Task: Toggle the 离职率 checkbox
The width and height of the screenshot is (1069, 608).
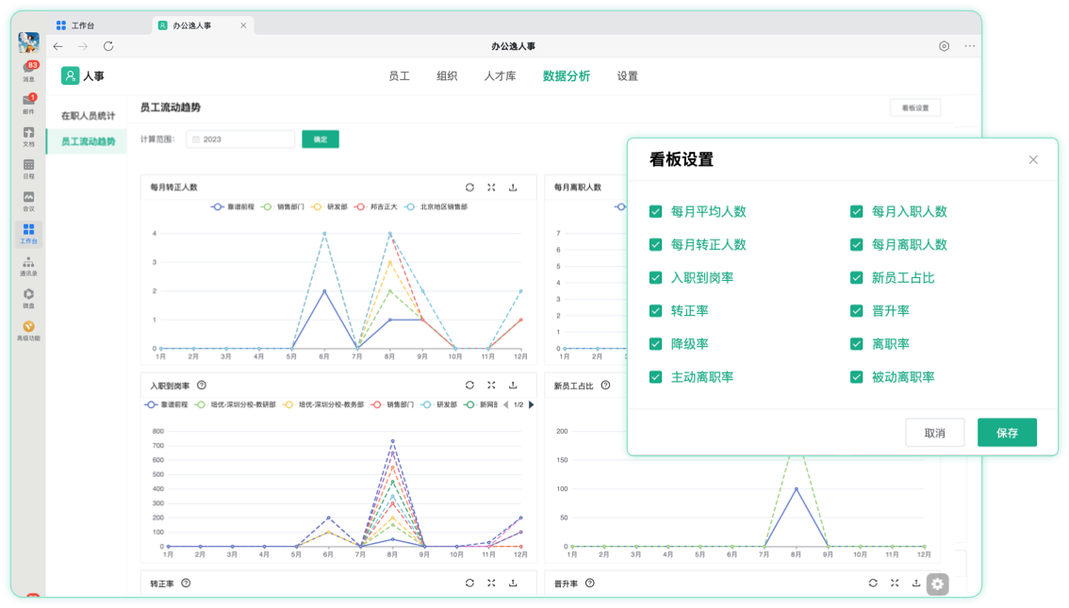Action: click(x=857, y=344)
